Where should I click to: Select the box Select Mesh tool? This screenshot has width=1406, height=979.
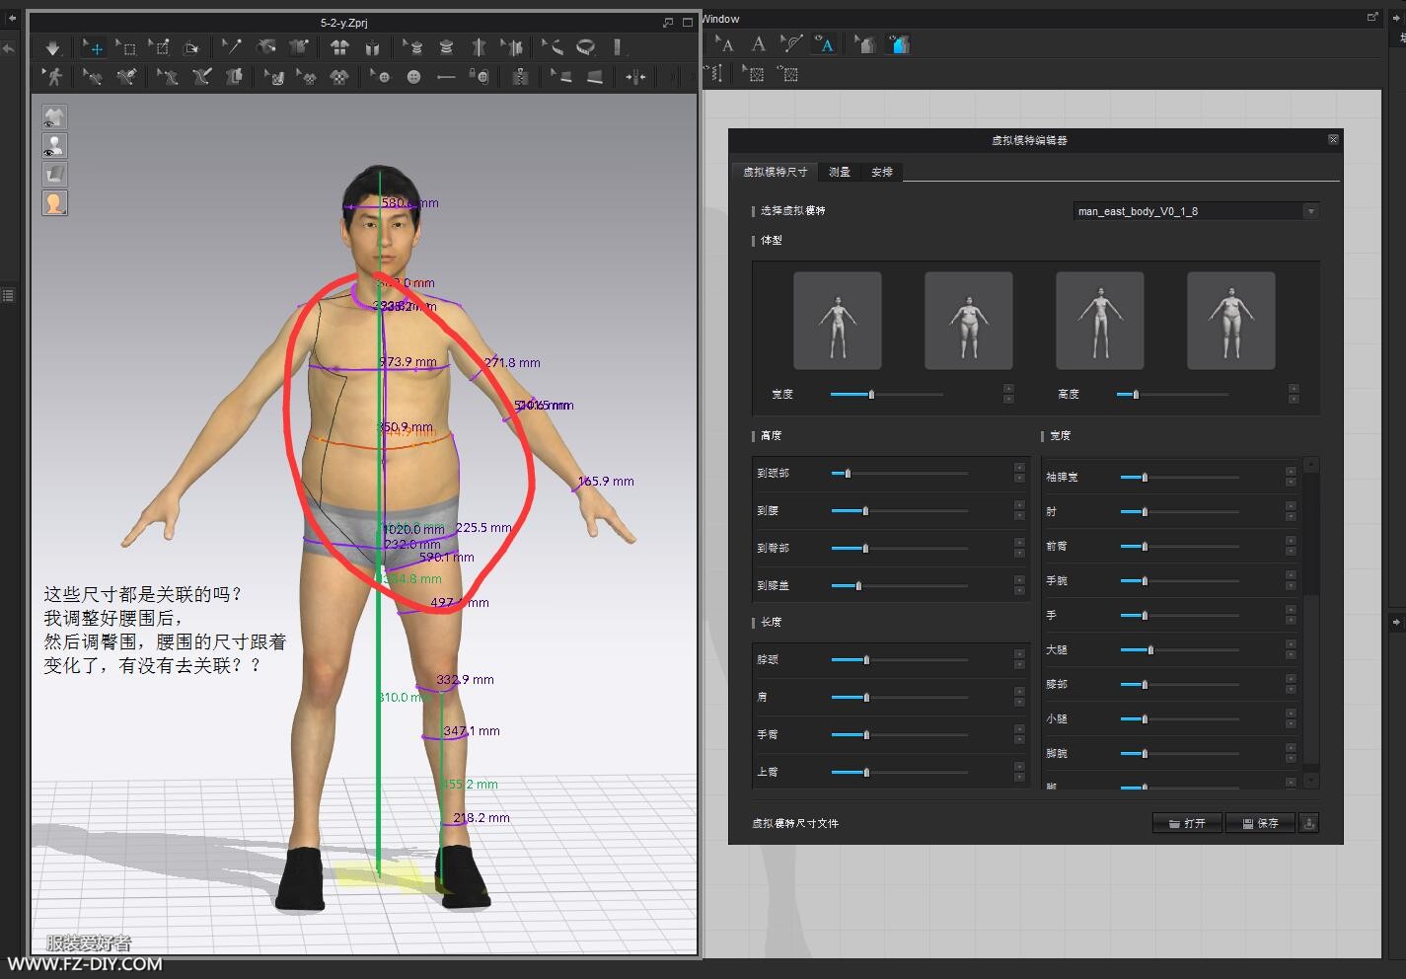(126, 46)
